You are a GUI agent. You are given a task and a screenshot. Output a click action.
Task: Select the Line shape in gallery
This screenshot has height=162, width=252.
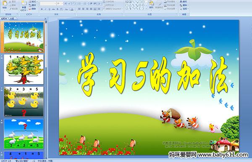[134, 2]
